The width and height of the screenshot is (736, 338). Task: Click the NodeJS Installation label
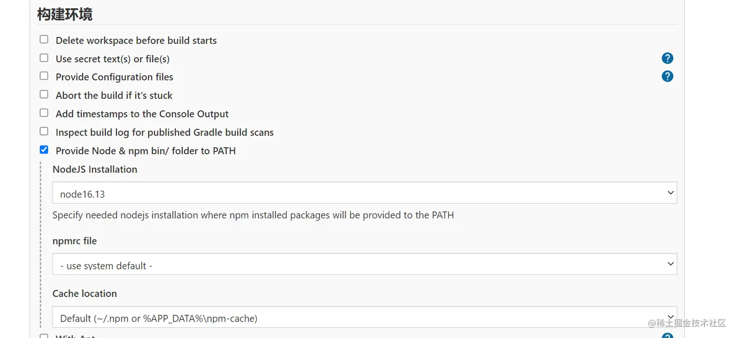click(x=95, y=169)
